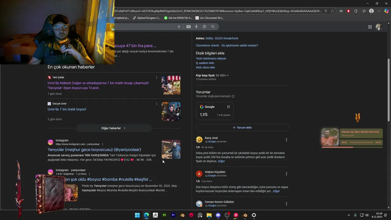
Task: Open the Yeni Şafak Ataberk Doğan headline
Action: (98, 85)
